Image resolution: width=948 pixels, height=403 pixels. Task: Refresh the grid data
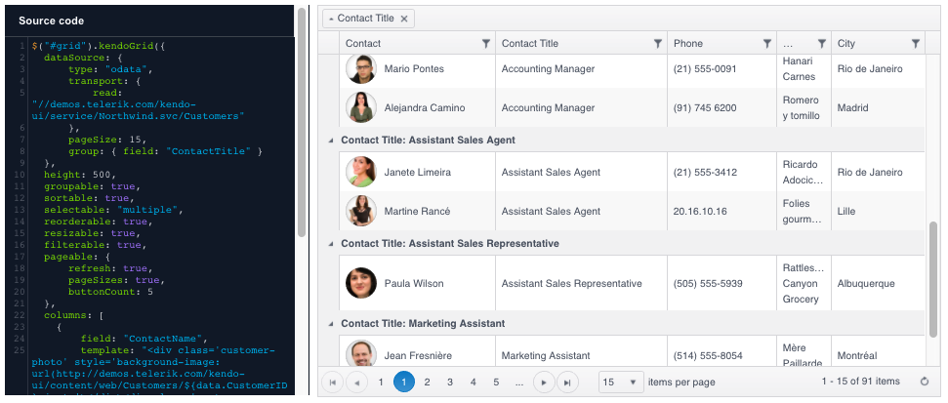point(924,383)
